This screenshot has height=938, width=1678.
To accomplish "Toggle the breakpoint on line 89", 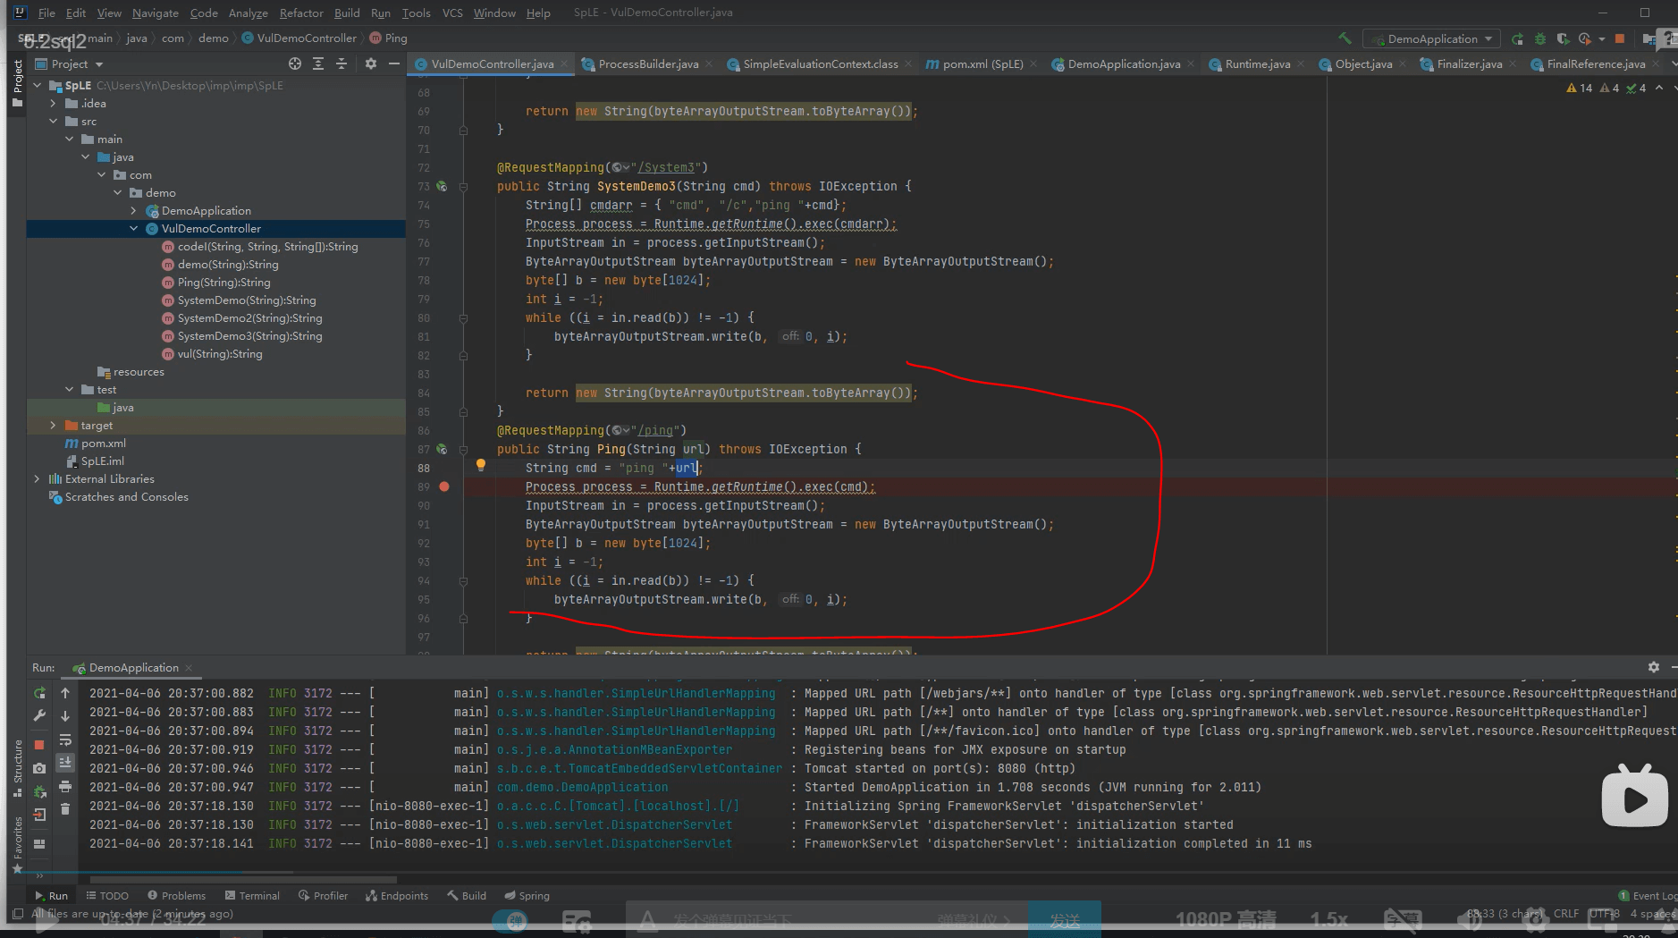I will (x=444, y=486).
